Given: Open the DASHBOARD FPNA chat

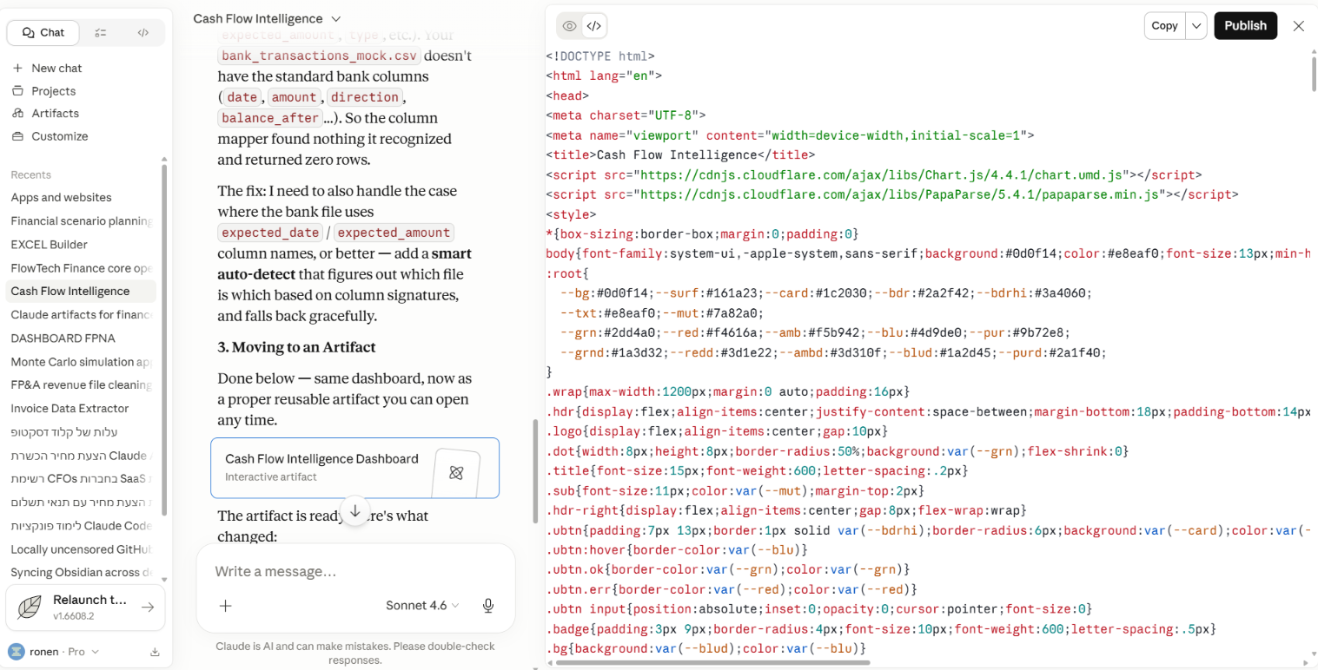Looking at the screenshot, I should coord(82,338).
